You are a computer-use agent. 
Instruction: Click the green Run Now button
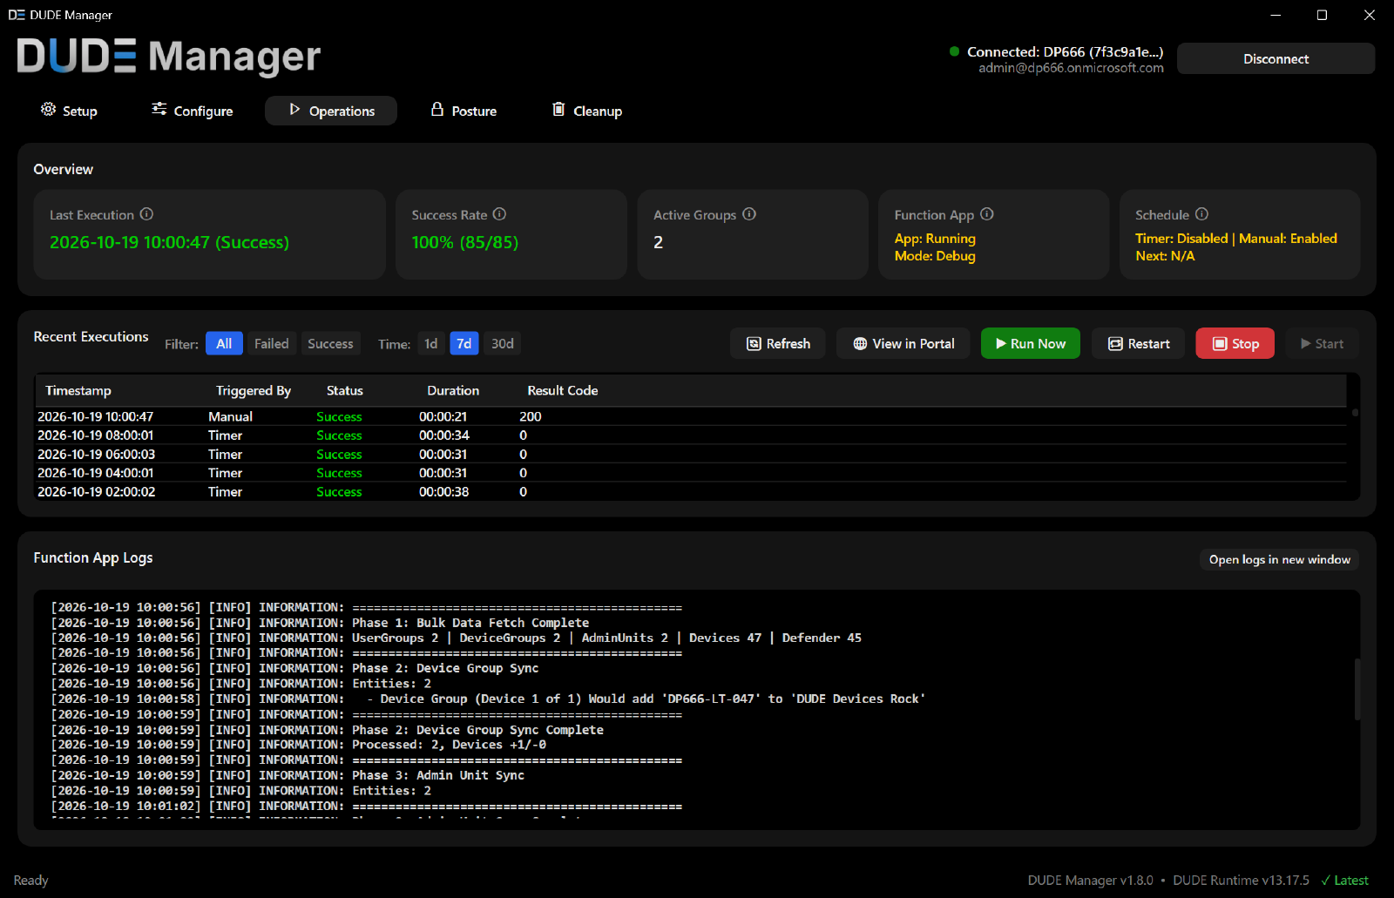1030,343
